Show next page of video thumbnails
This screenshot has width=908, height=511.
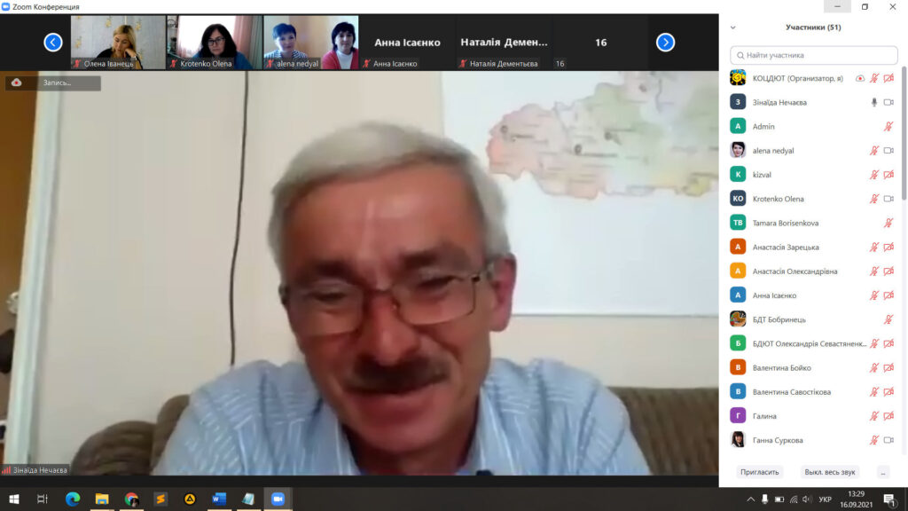coord(665,42)
